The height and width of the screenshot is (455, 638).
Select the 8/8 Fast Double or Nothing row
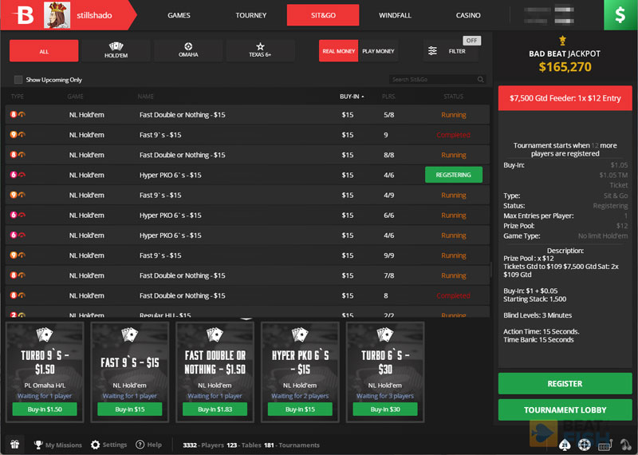(x=247, y=155)
